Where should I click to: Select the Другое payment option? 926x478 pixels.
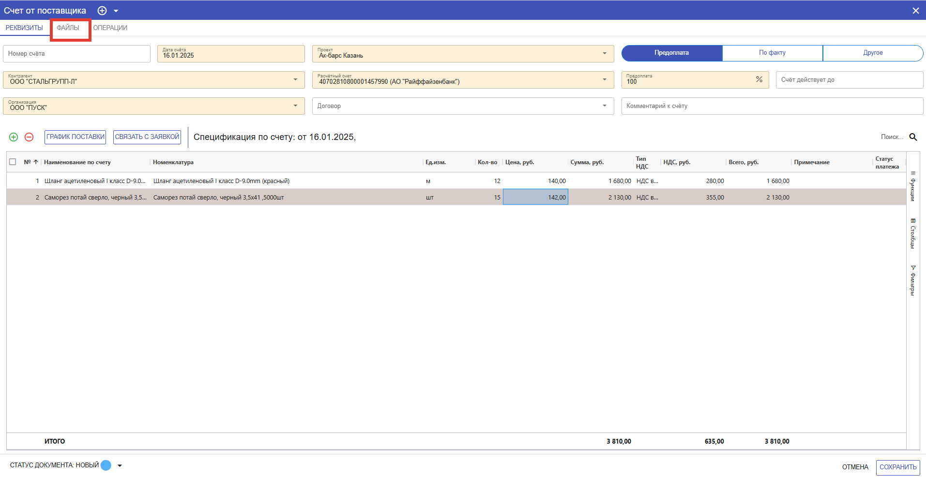click(x=873, y=53)
